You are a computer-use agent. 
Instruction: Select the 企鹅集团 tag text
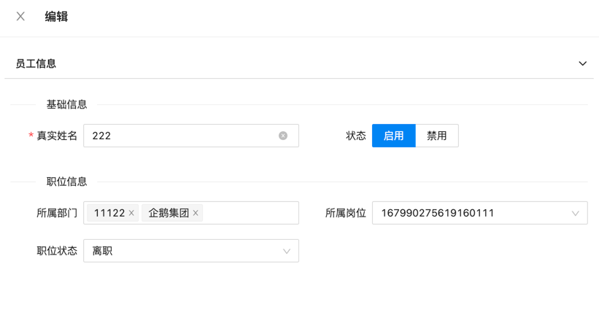(169, 213)
